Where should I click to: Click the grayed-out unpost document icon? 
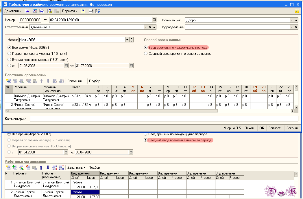click(56, 11)
